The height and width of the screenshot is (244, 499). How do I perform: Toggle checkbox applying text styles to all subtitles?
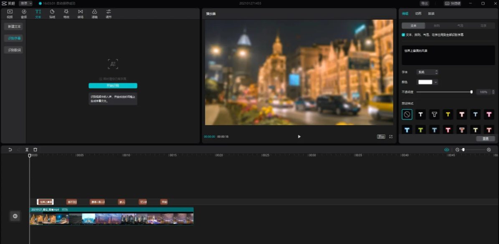(x=403, y=35)
